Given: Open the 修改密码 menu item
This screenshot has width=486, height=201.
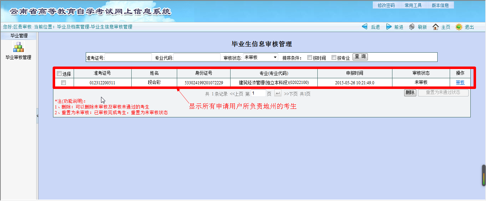Looking at the screenshot, I should point(386,5).
